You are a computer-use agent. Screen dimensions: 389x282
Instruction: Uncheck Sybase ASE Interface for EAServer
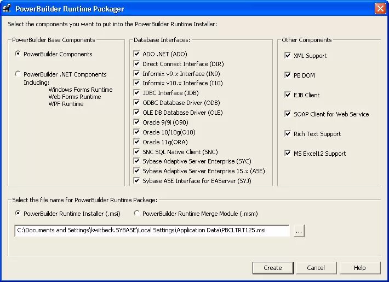click(137, 181)
